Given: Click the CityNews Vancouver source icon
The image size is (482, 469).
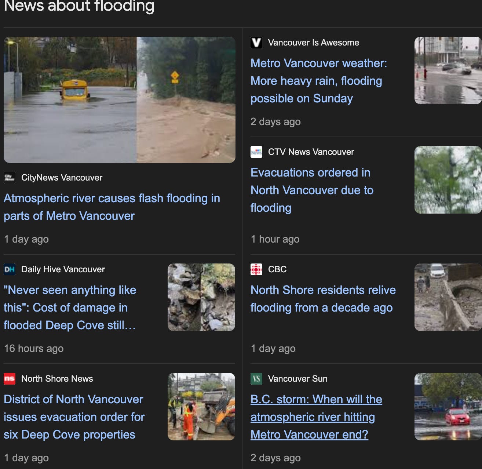Looking at the screenshot, I should click(10, 178).
